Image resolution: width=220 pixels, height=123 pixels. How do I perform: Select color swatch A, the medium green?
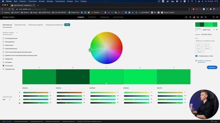[39, 77]
